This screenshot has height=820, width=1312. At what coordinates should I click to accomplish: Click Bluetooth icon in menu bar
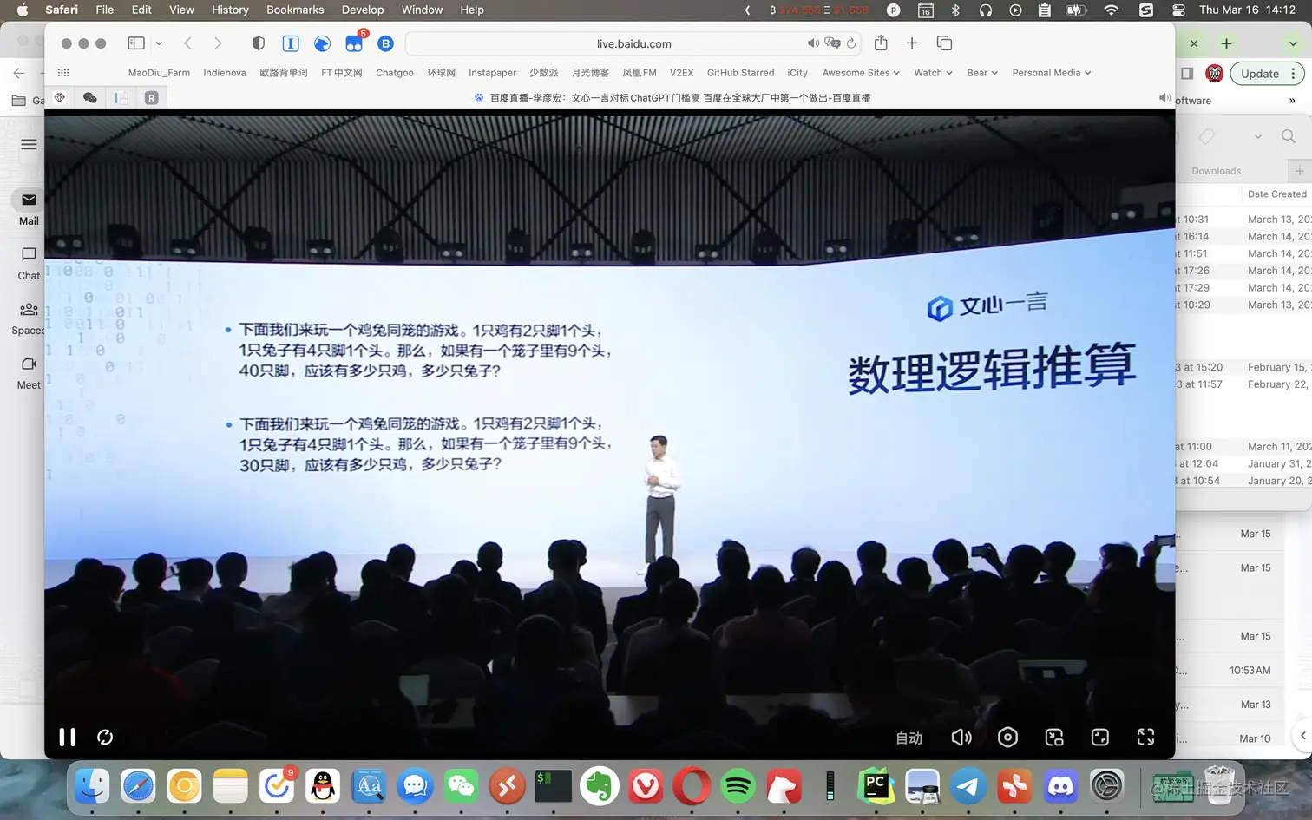tap(955, 10)
